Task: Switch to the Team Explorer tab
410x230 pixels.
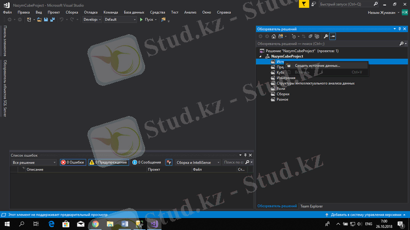Action: click(312, 206)
